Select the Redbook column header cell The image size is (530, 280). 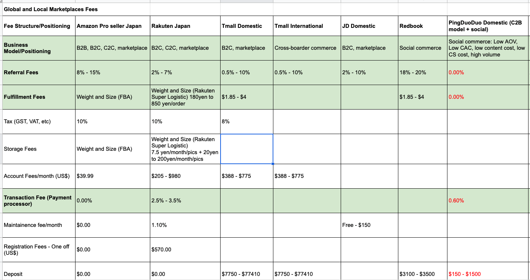point(423,26)
